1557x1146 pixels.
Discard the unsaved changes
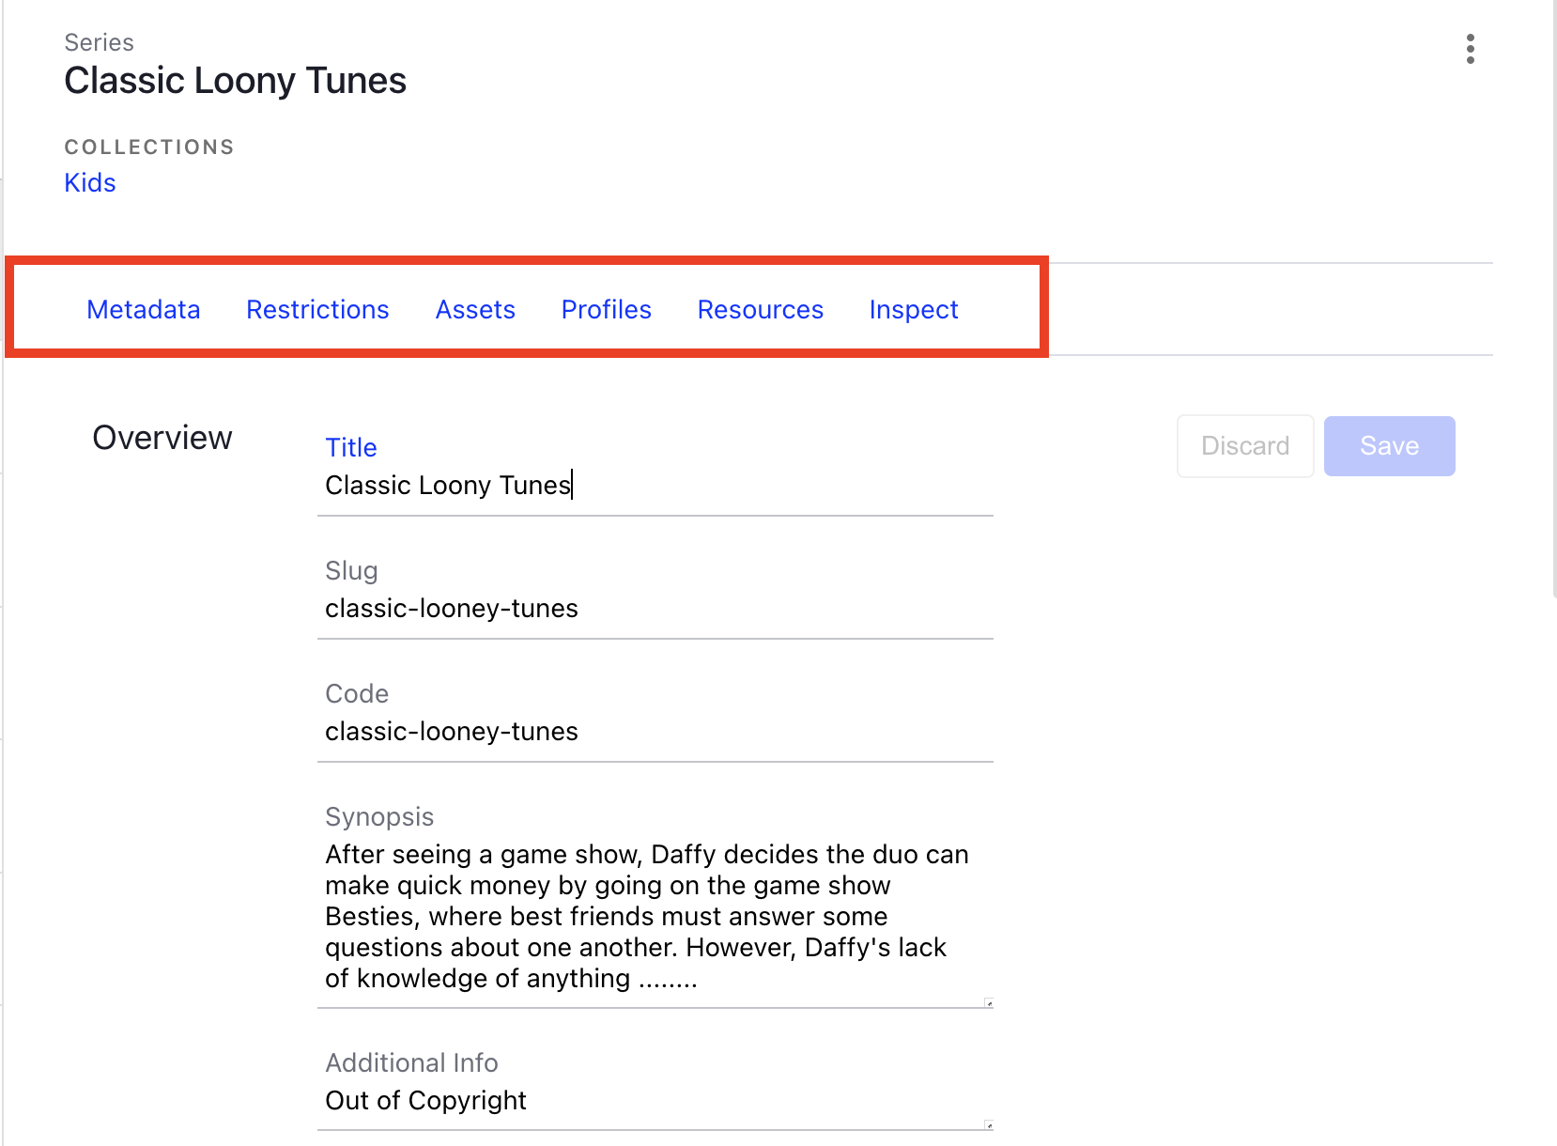(x=1245, y=446)
